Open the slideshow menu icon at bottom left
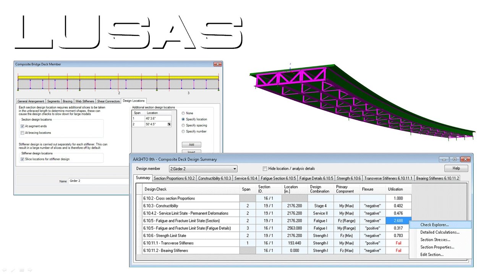 tap(22, 270)
